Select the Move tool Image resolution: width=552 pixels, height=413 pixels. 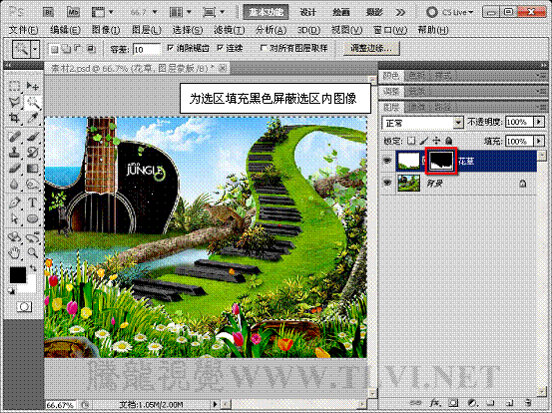(x=32, y=86)
